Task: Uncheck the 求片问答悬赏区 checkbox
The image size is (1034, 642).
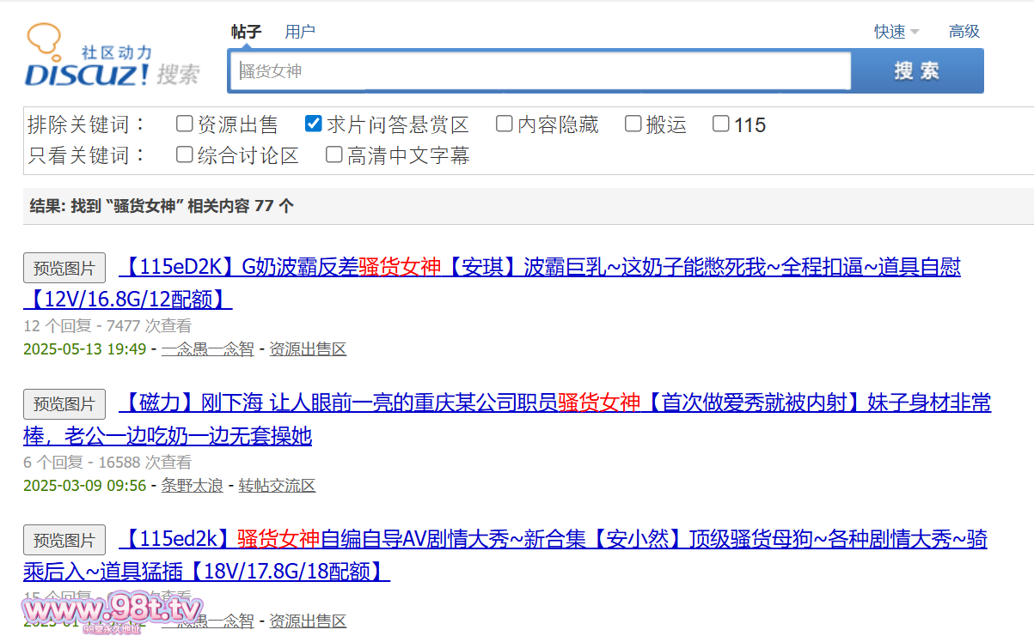Action: 314,124
